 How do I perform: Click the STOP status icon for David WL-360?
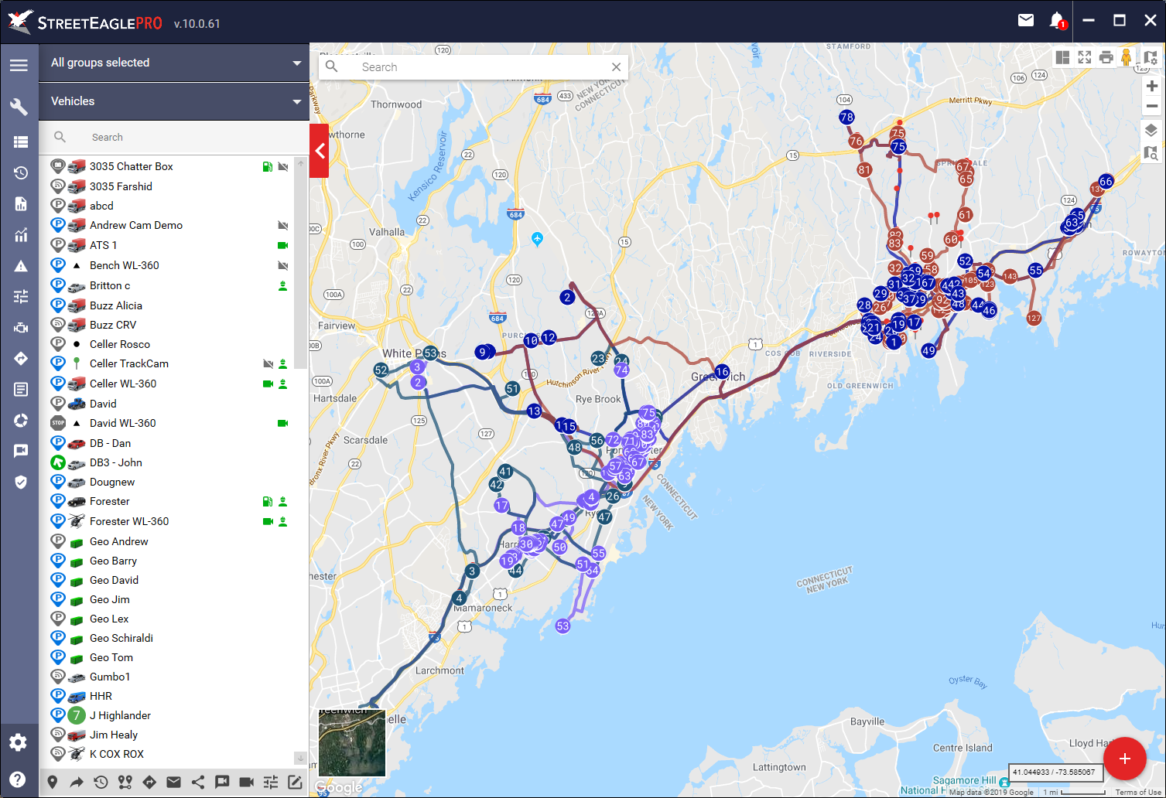coord(58,423)
